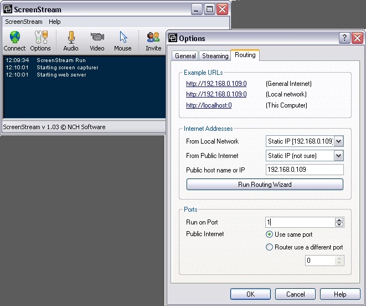Click the status bar text 'ScreenStream v 1.03'
The width and height of the screenshot is (366, 306).
point(31,127)
